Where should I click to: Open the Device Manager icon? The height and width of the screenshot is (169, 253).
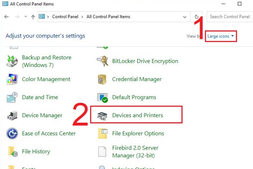point(12,116)
